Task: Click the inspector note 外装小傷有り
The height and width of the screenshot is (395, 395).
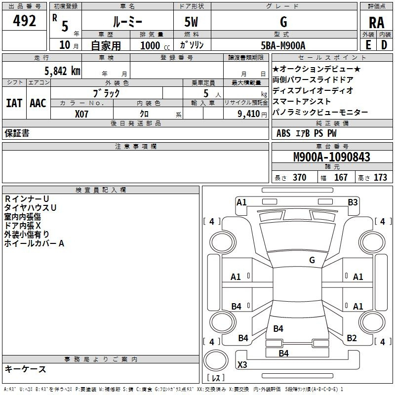Action: click(x=27, y=234)
